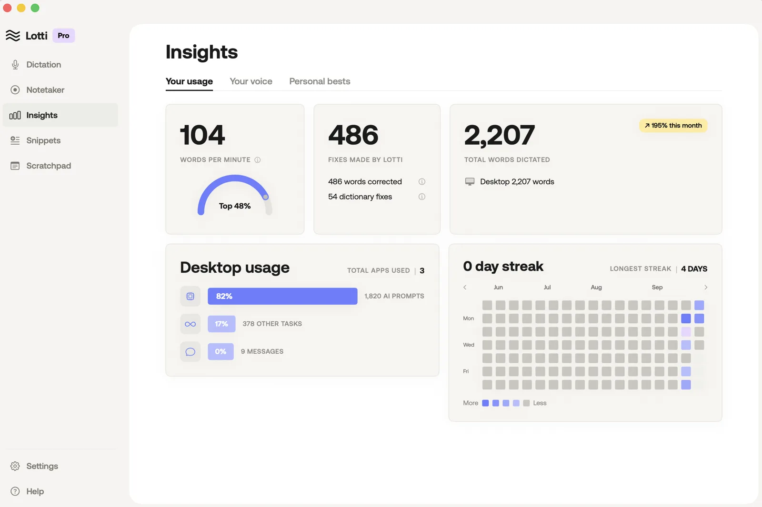The width and height of the screenshot is (762, 507).
Task: Click the 'TOTAL WORDS DICTATED' label
Action: pos(507,160)
